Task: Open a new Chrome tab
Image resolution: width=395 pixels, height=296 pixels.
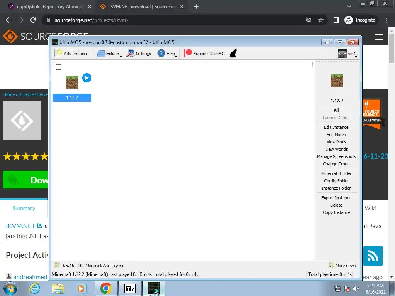Action: pos(196,7)
